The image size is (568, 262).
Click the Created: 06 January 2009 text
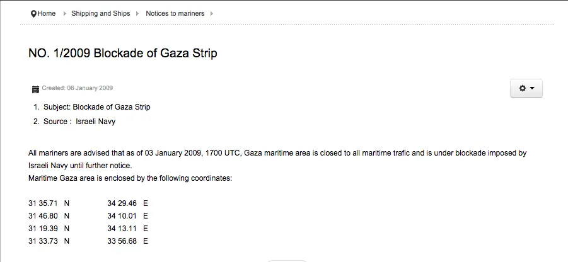(78, 88)
